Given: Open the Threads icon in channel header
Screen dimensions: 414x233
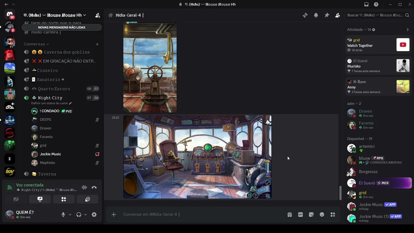Looking at the screenshot, I should pyautogui.click(x=305, y=15).
